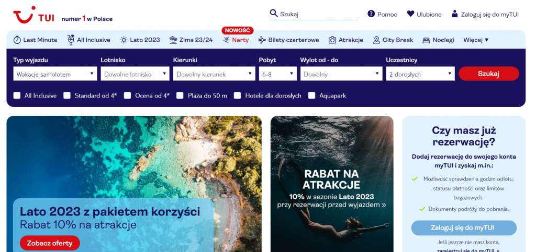This screenshot has height=252, width=536.
Task: Click the myTUI login person icon
Action: [x=454, y=14]
